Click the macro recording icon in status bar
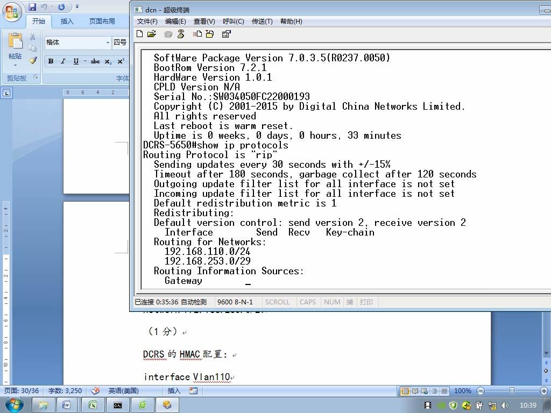Viewport: 551px width, 413px height. tap(193, 390)
